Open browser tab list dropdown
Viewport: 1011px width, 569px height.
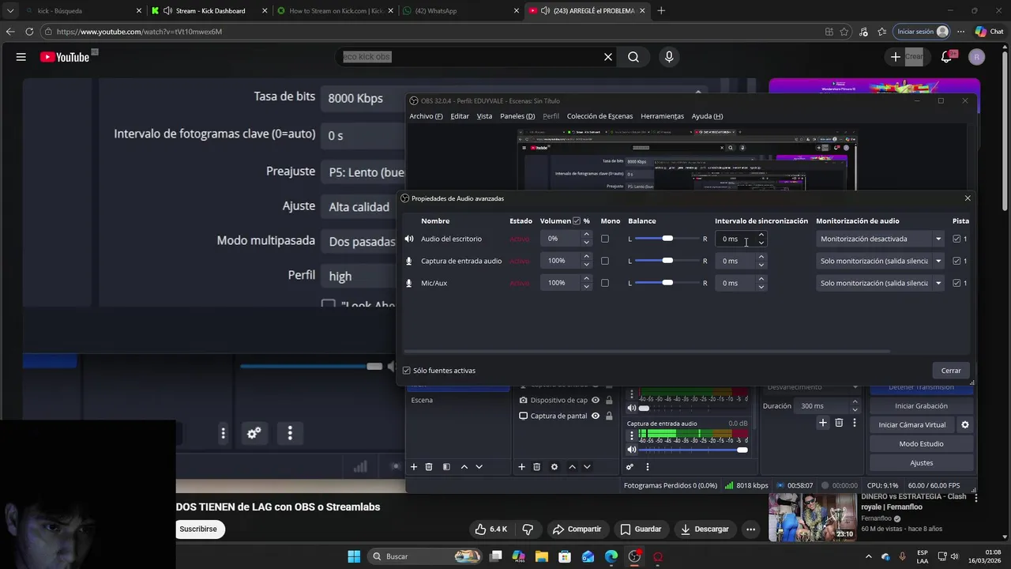9,11
